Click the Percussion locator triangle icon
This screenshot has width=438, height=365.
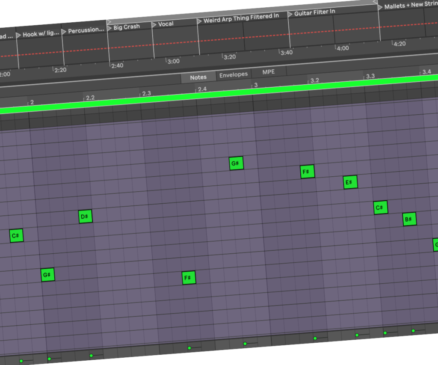click(64, 32)
